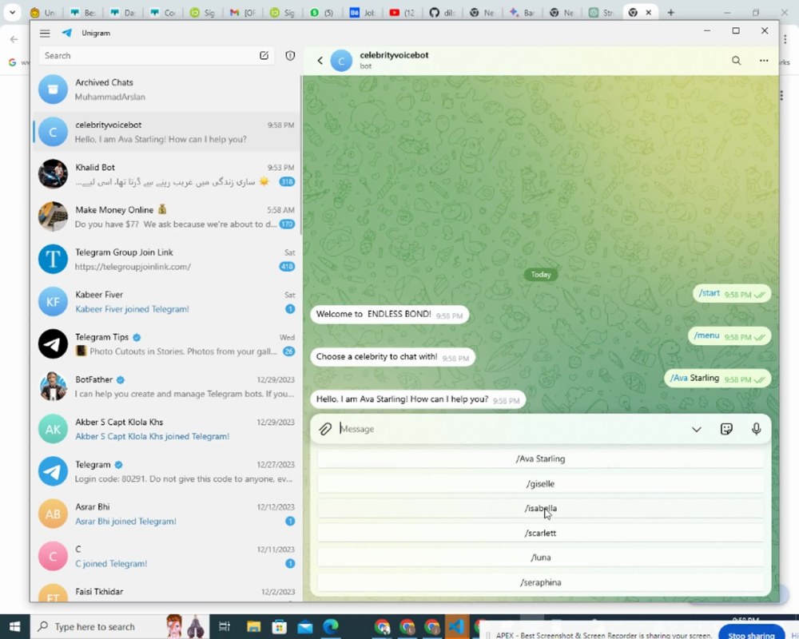Open chat options with the three-dot menu
The height and width of the screenshot is (639, 799).
(x=763, y=60)
